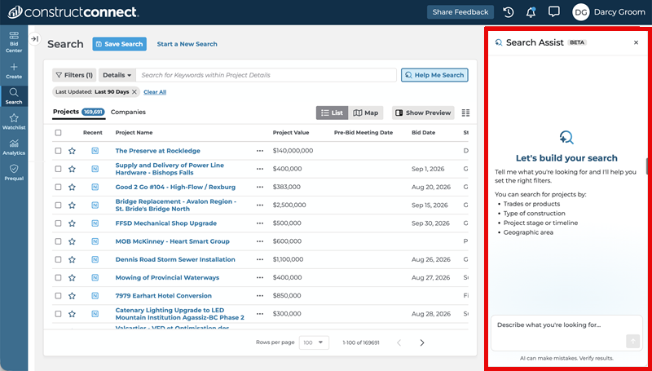652x371 pixels.
Task: Click Save Search button
Action: point(119,44)
